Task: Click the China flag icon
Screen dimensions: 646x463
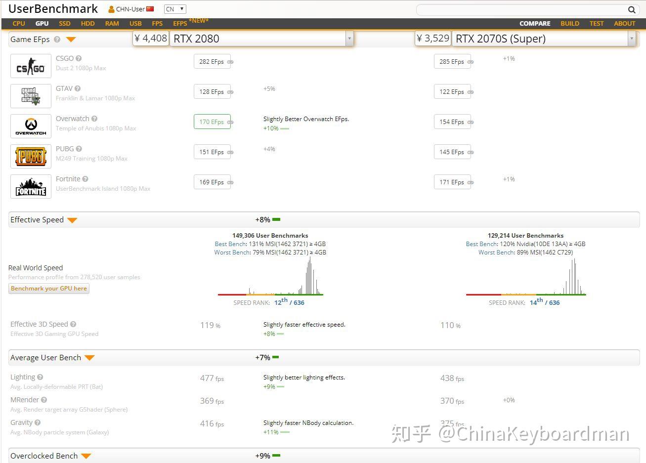Action: (x=150, y=9)
